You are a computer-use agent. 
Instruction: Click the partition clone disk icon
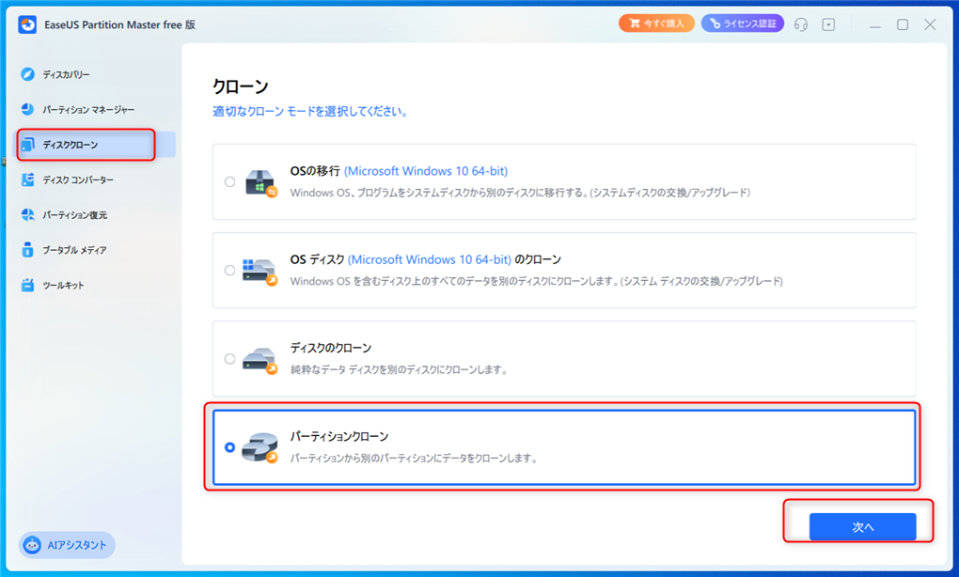point(259,448)
